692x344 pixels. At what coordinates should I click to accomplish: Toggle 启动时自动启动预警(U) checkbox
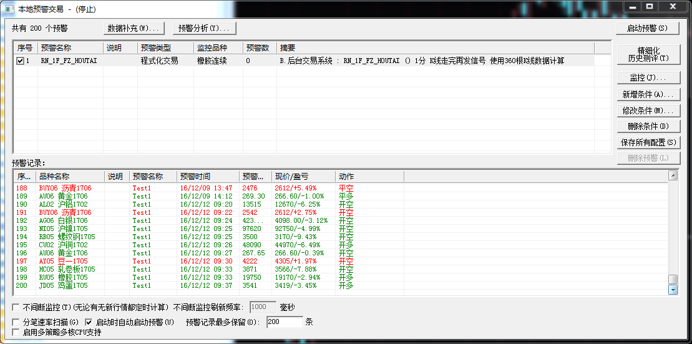click(x=88, y=322)
